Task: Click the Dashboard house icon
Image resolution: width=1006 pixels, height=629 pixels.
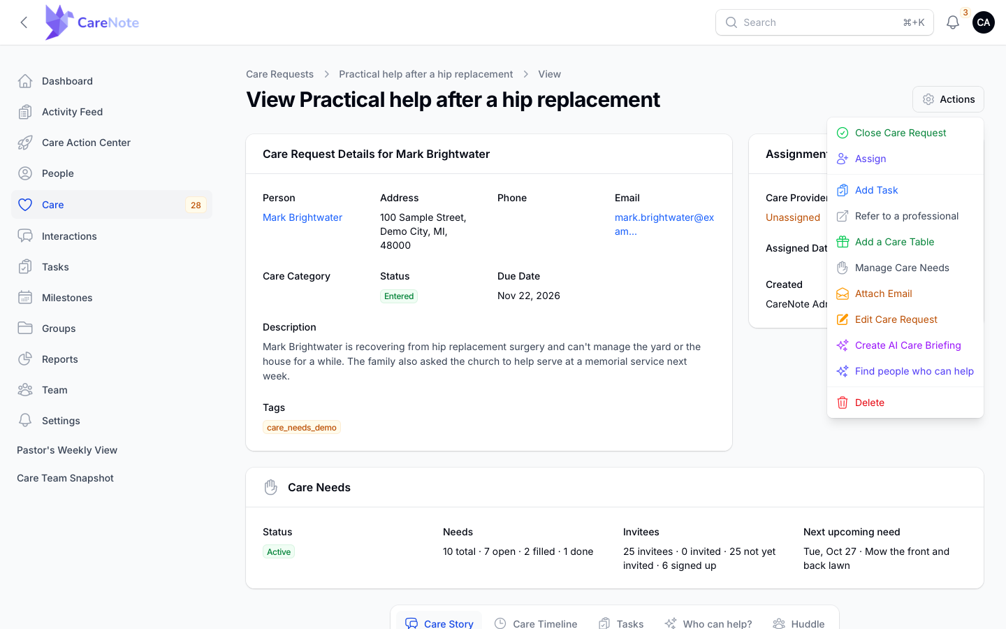Action: (x=25, y=81)
